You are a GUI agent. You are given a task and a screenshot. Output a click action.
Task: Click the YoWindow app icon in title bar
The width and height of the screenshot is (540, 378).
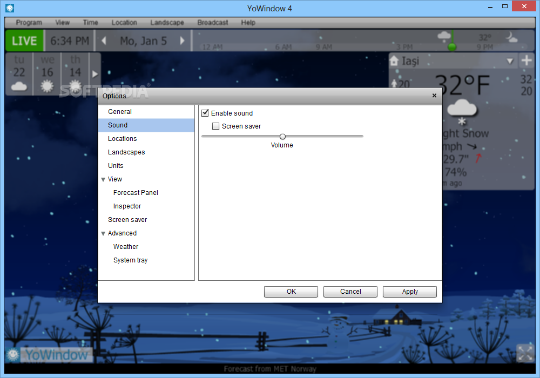[x=10, y=8]
